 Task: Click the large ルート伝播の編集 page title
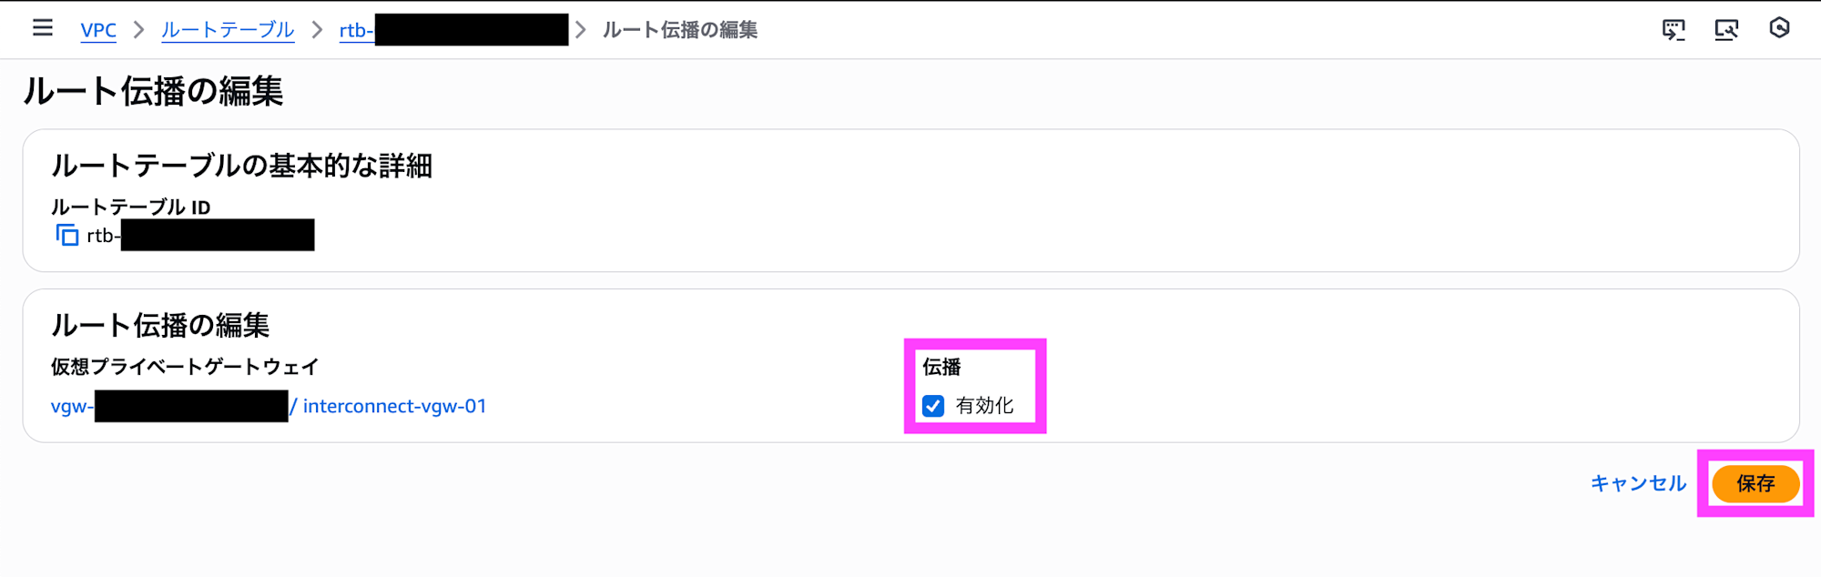tap(153, 92)
